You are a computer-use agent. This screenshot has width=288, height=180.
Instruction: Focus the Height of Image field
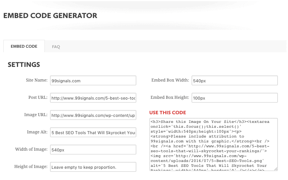click(x=93, y=167)
